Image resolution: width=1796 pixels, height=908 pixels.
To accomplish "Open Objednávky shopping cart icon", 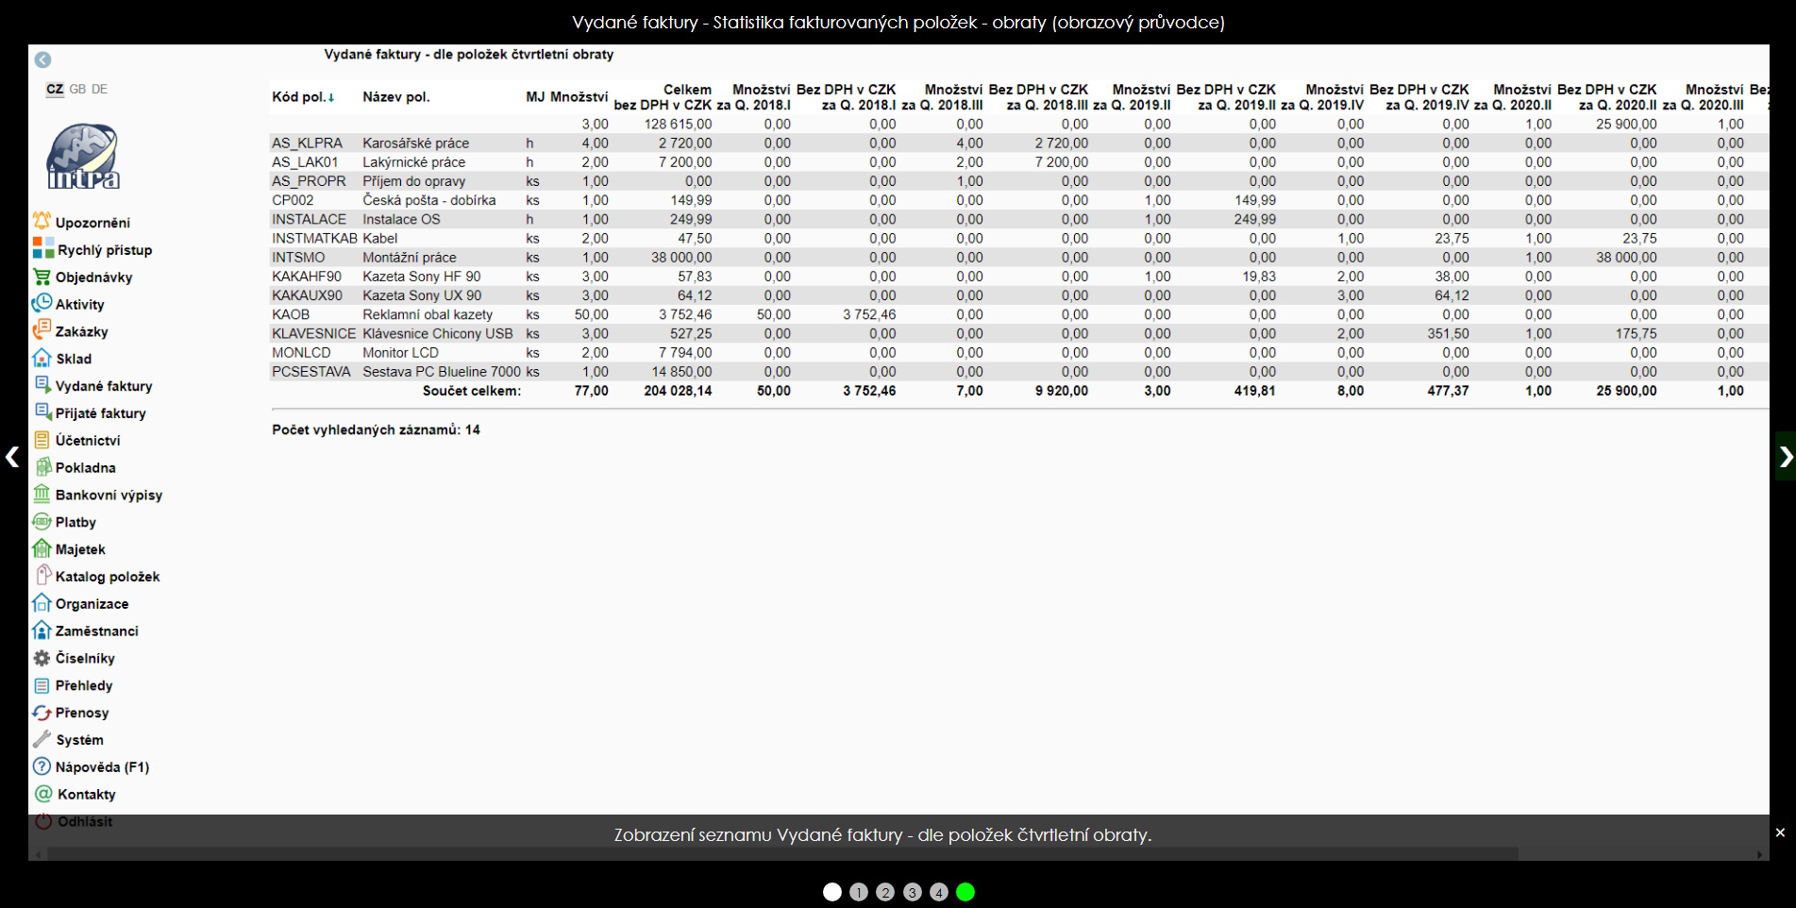I will 42,277.
